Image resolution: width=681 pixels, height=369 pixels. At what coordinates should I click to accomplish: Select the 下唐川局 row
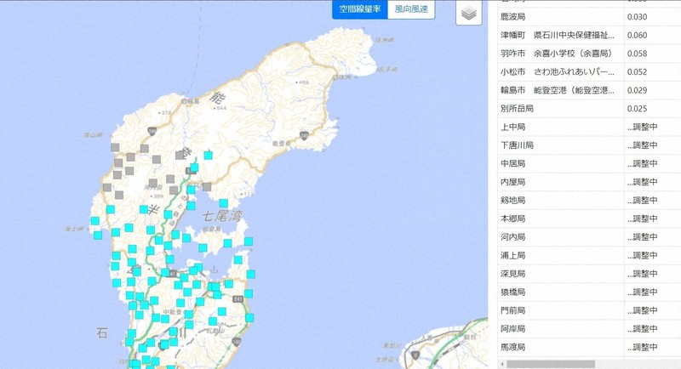[589, 145]
